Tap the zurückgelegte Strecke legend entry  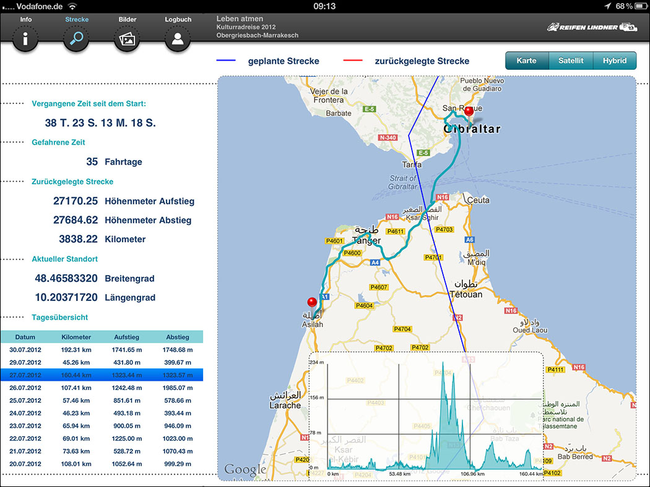(x=422, y=61)
